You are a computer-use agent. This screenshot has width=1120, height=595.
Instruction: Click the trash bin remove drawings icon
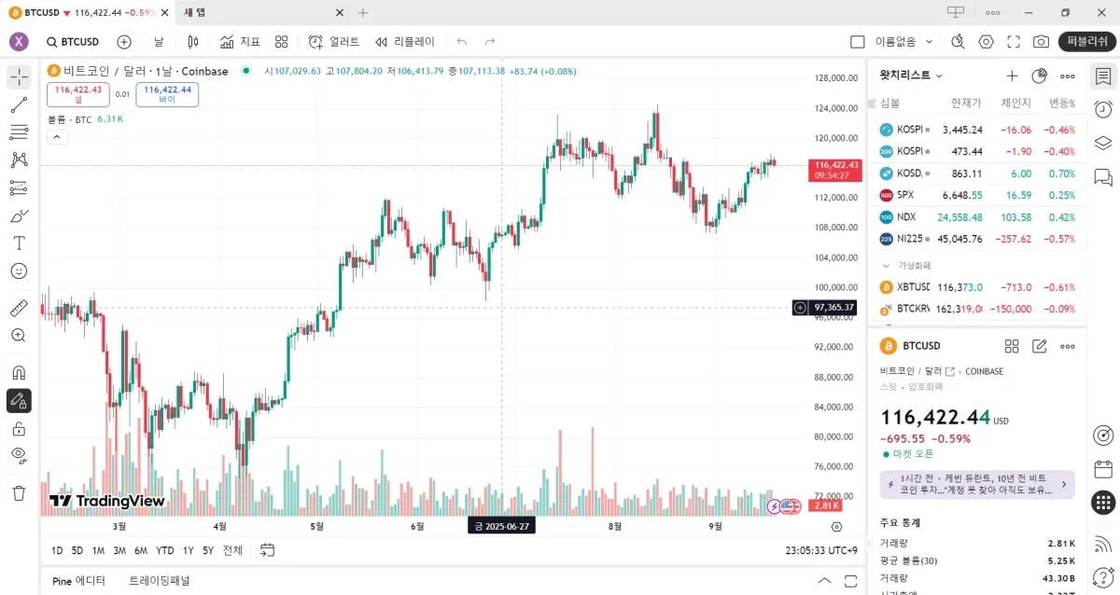(x=19, y=492)
